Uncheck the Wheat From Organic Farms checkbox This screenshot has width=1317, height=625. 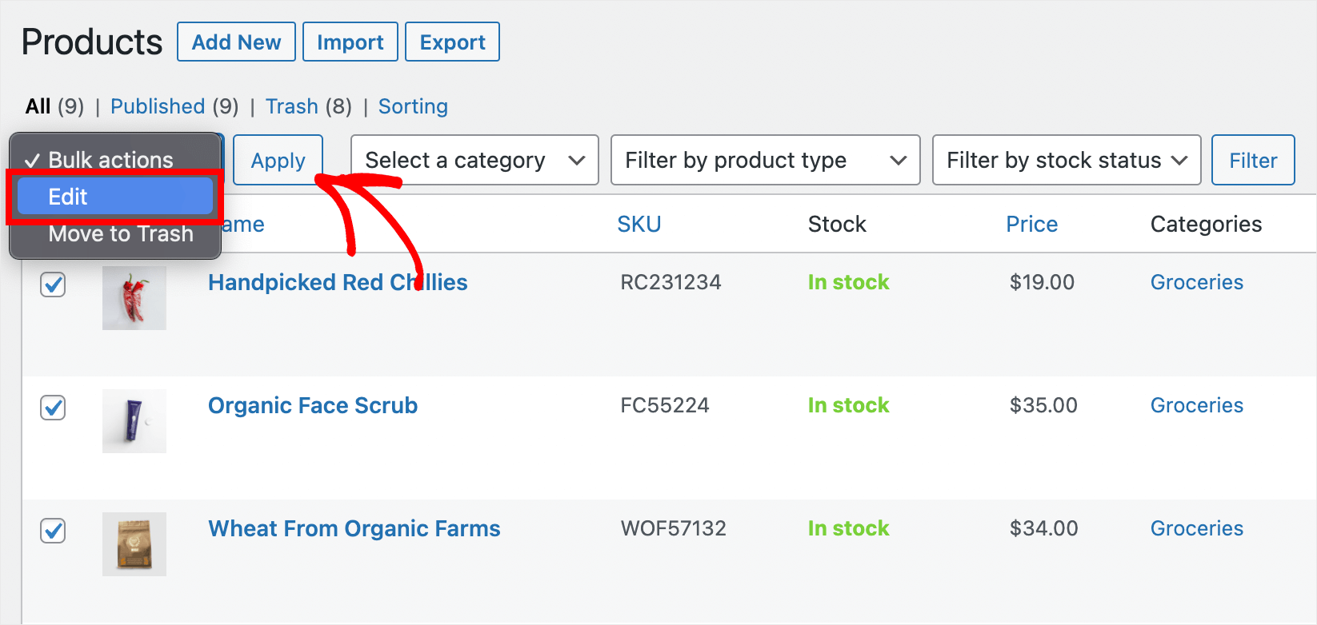[x=53, y=531]
